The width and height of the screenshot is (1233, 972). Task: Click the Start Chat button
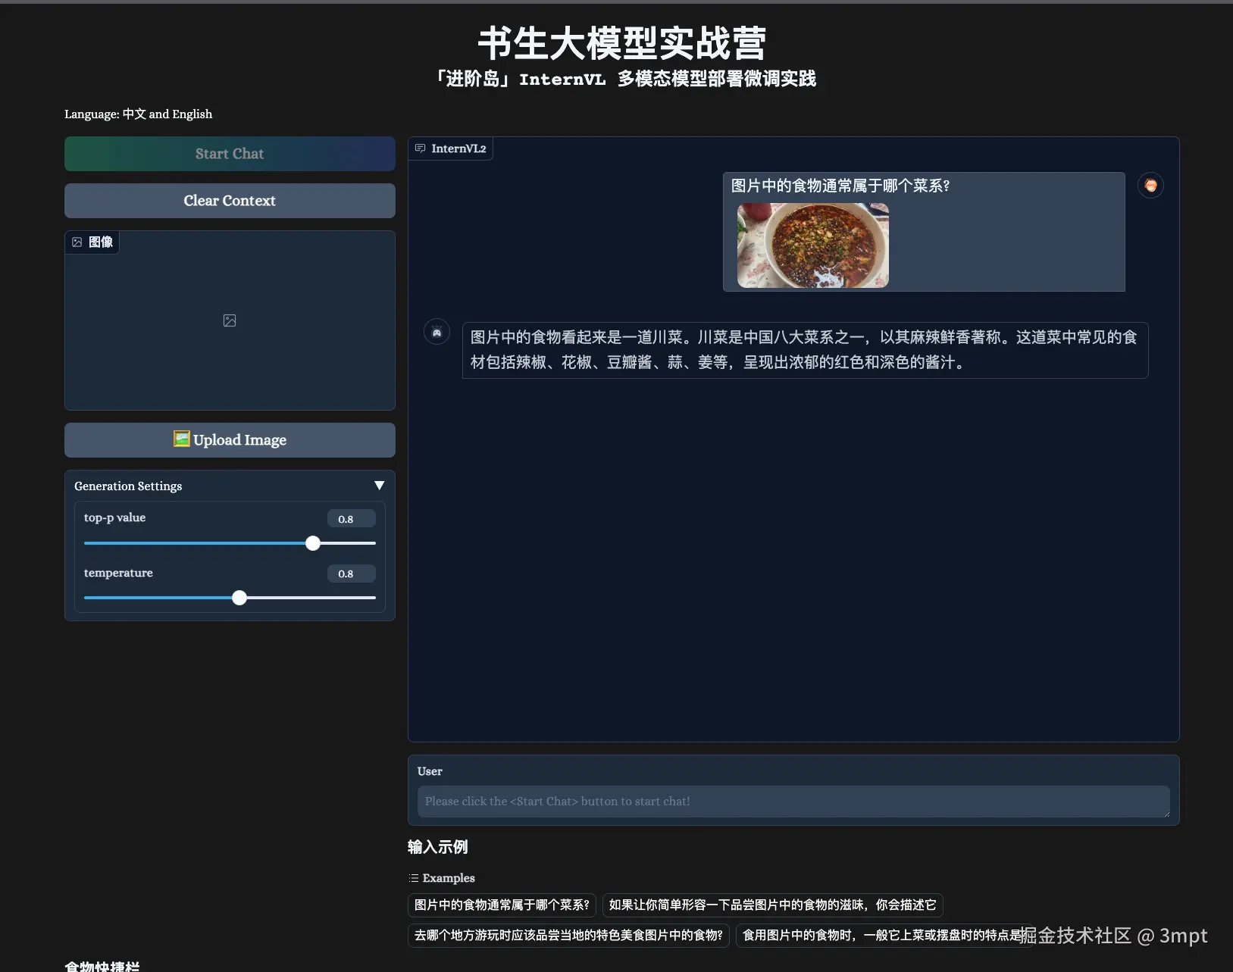click(230, 154)
